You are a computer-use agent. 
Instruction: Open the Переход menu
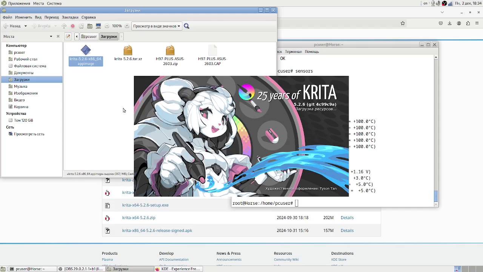pos(51,17)
